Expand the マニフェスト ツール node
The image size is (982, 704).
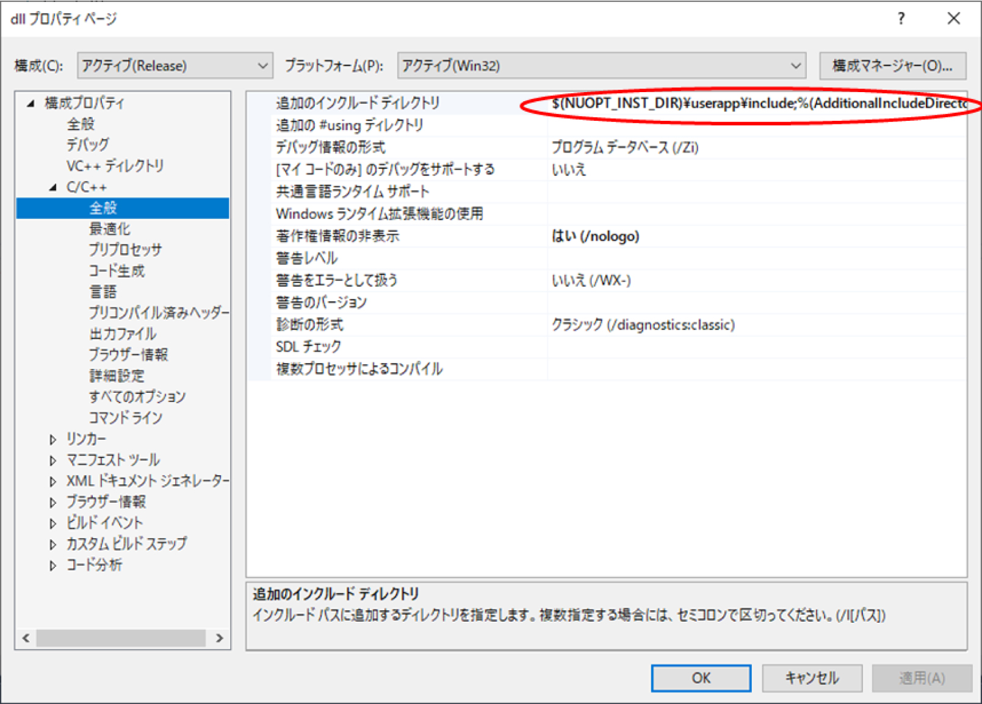pos(53,461)
